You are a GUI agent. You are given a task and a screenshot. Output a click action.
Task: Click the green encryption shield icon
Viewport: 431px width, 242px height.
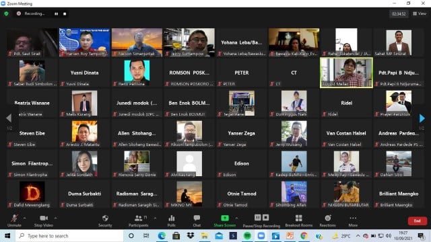click(x=6, y=13)
